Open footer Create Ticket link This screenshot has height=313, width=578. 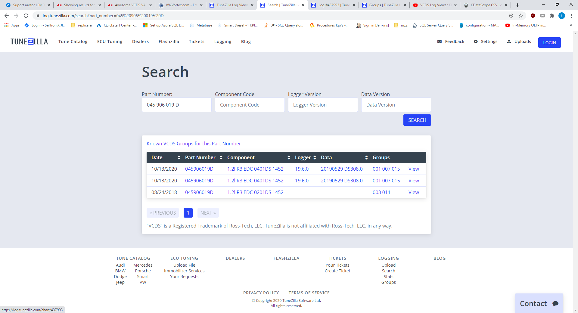(x=337, y=271)
